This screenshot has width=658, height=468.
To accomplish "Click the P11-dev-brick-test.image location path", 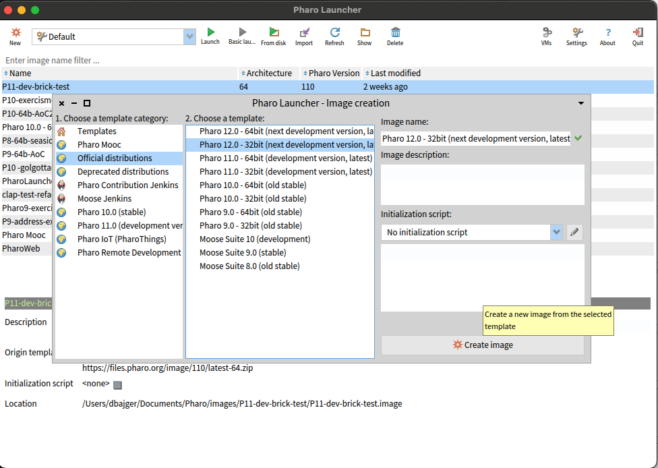I will click(242, 404).
